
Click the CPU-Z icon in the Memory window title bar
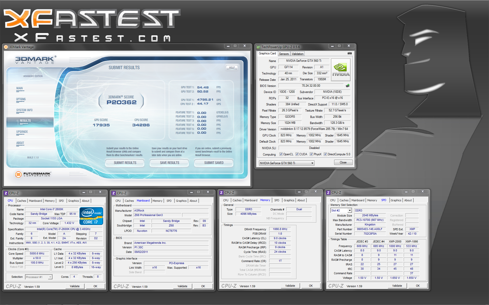pos(221,193)
